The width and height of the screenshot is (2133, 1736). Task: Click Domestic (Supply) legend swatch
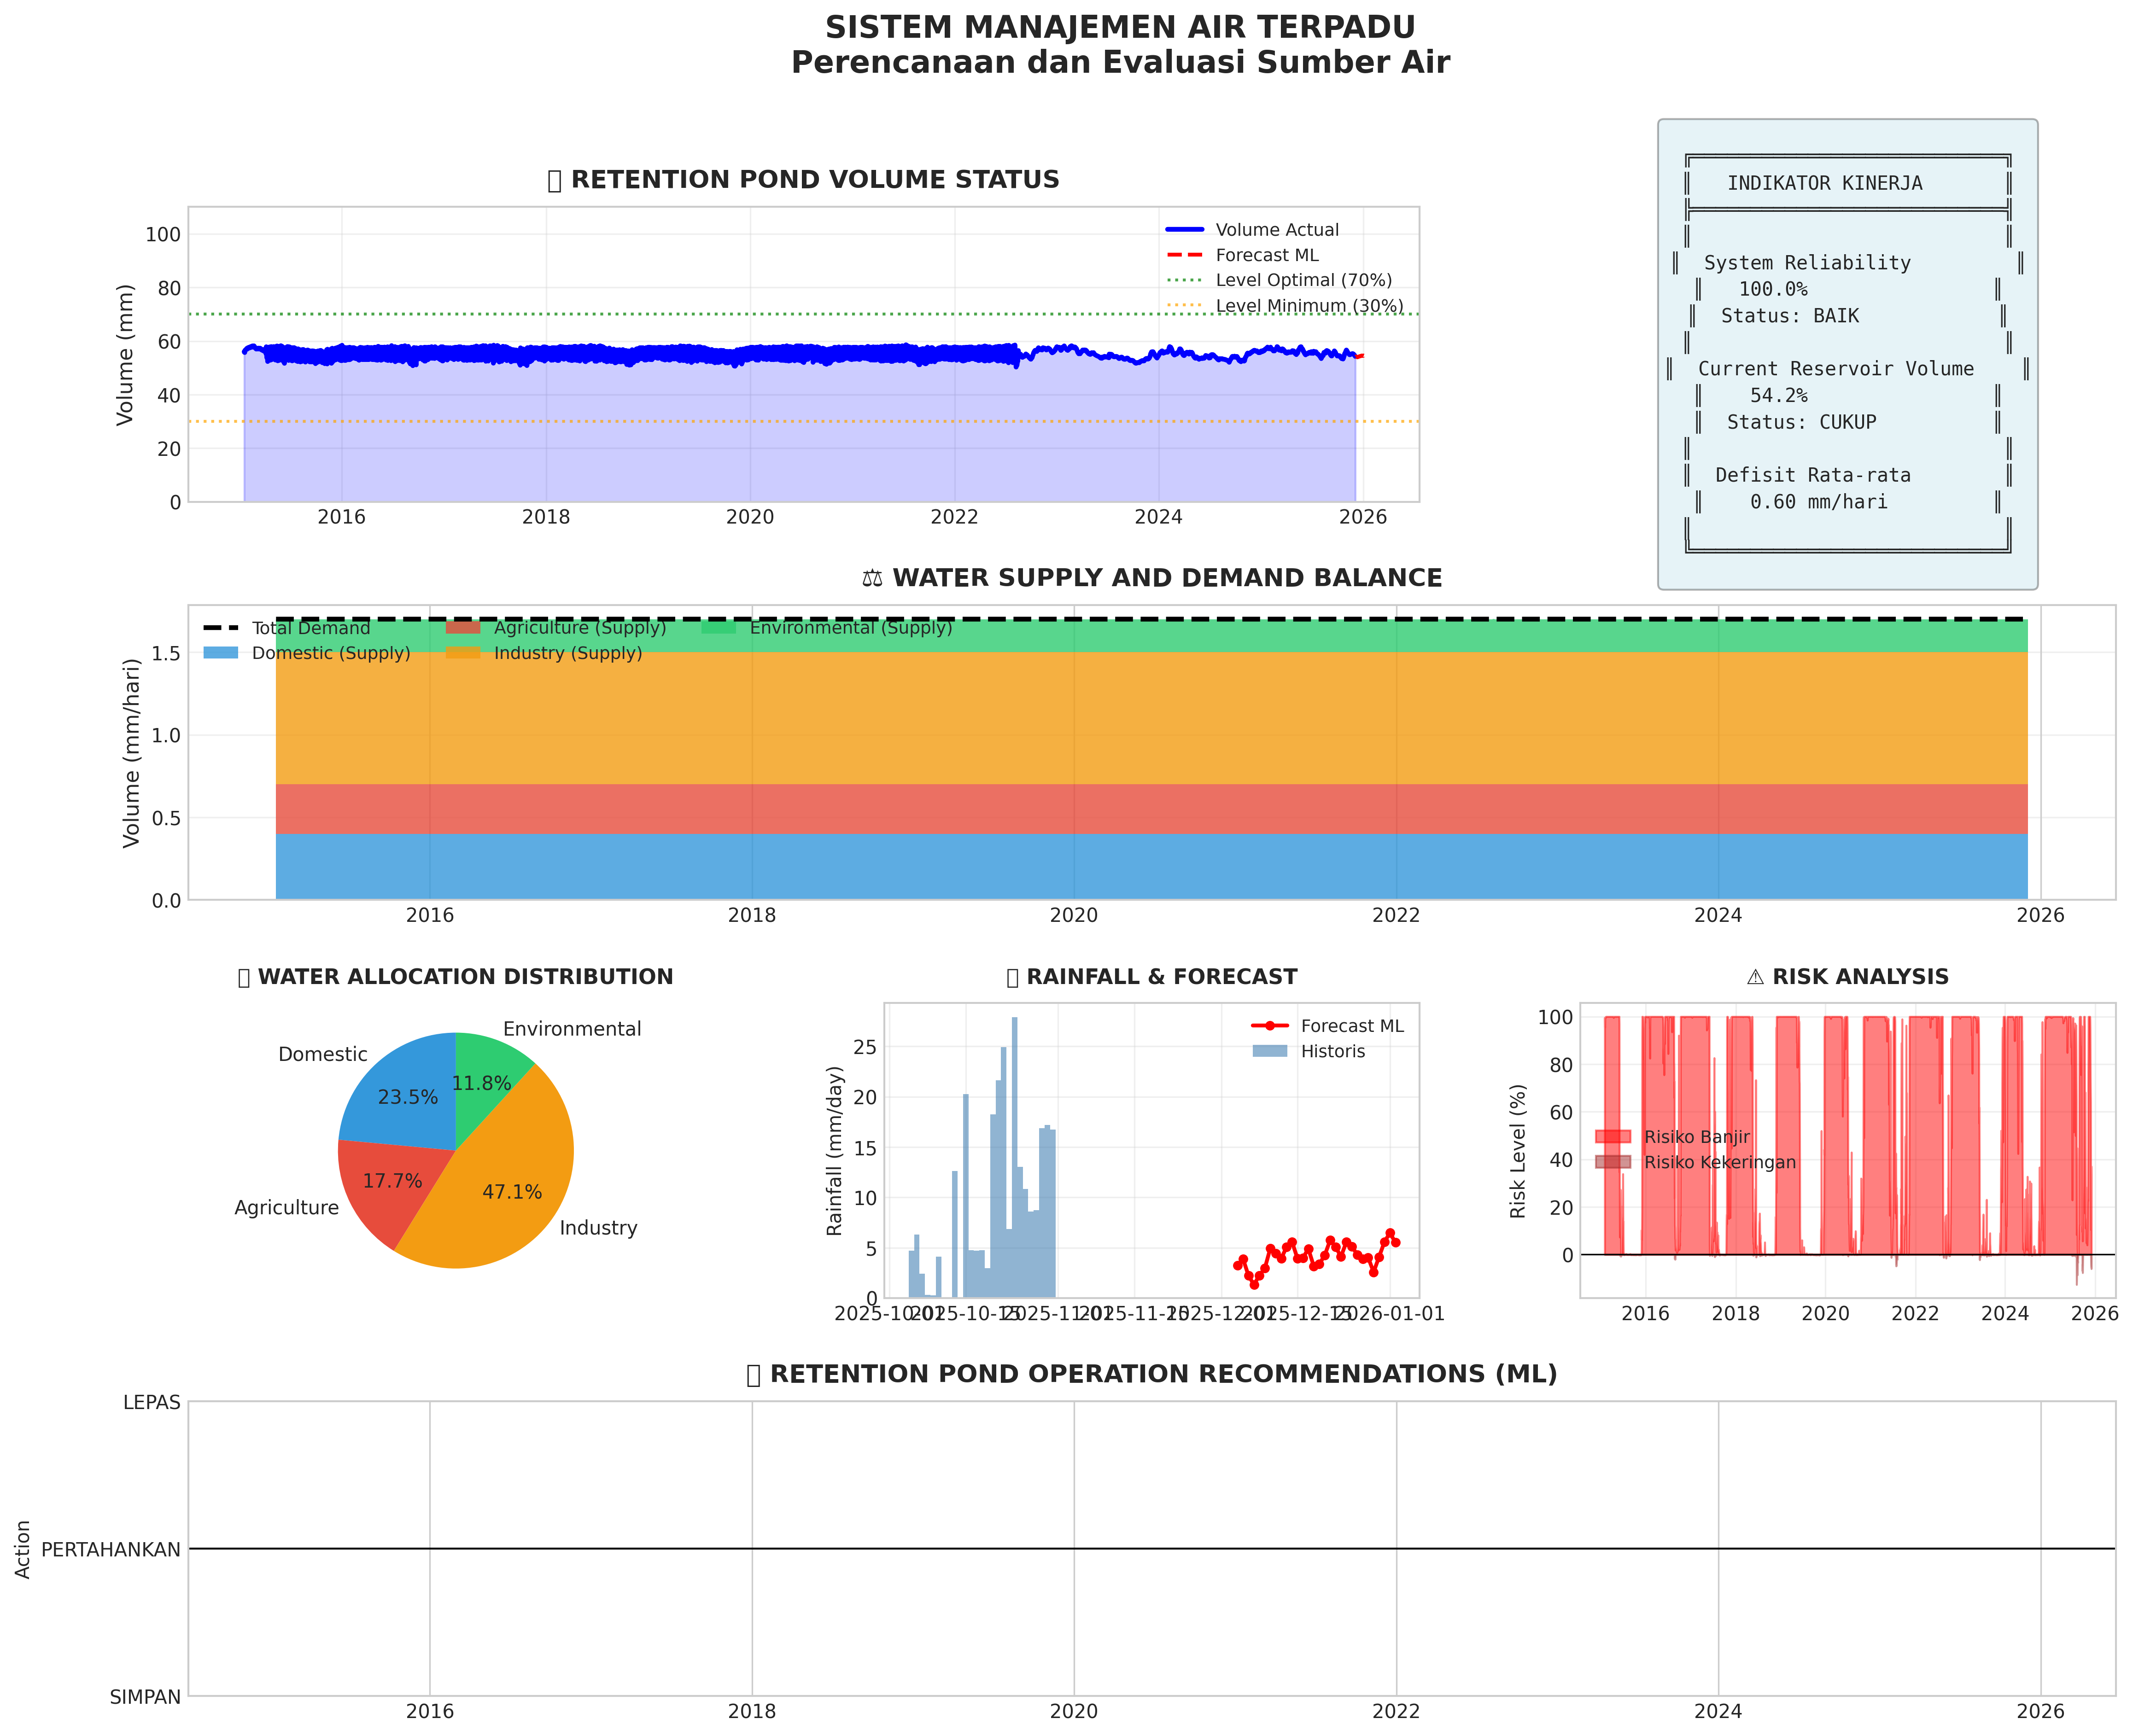coord(220,653)
